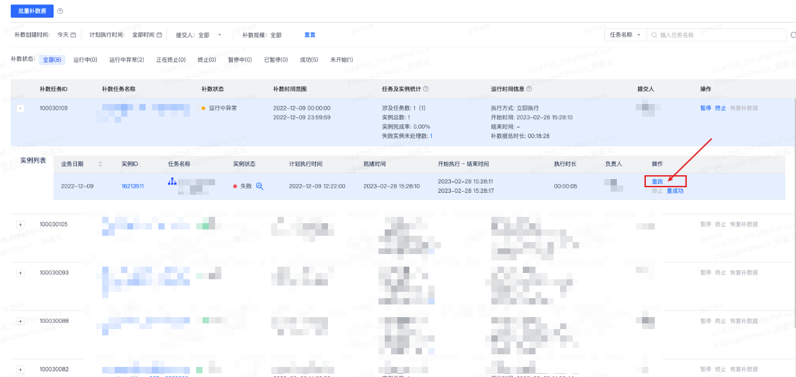This screenshot has height=377, width=796.
Task: Expand the task row 100030093
Action: 20,272
